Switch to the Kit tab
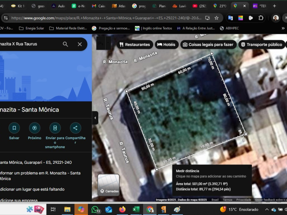The image size is (287, 215). [18, 6]
